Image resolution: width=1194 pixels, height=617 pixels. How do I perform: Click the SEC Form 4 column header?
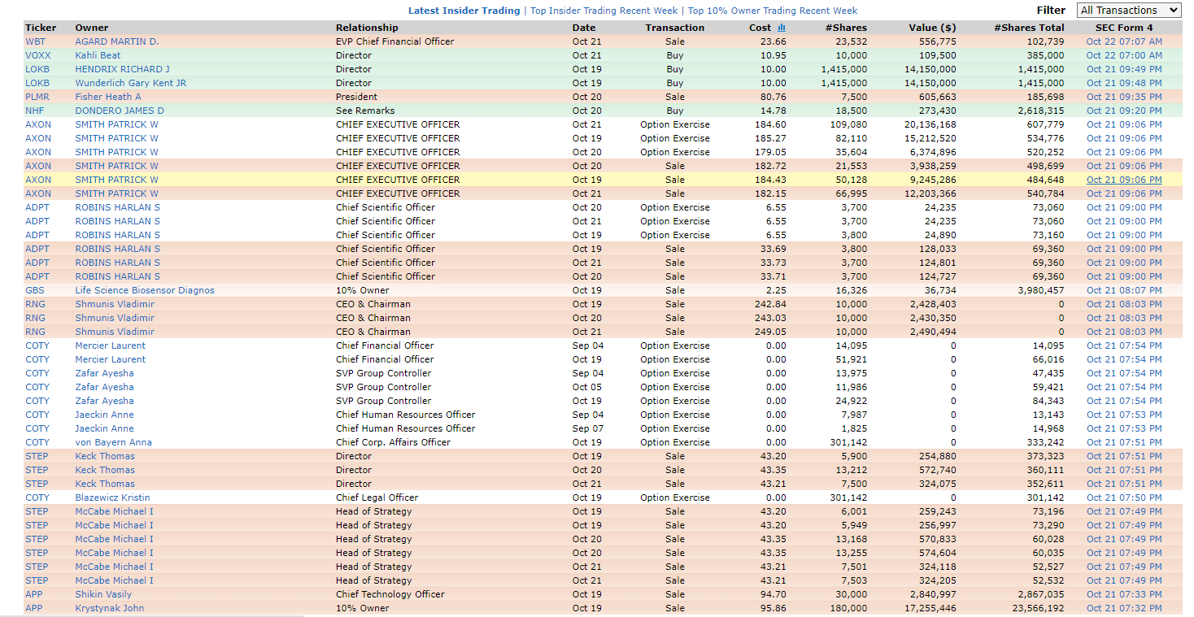tap(1124, 28)
